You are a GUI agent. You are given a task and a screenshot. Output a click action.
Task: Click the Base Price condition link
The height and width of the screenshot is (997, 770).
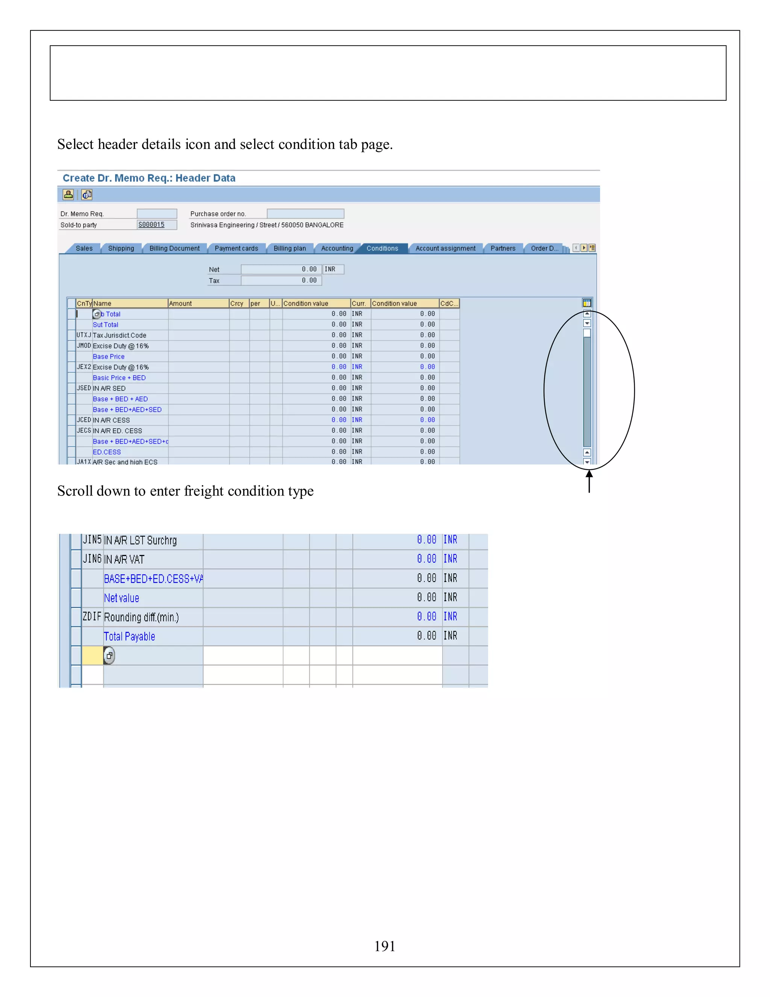point(109,357)
